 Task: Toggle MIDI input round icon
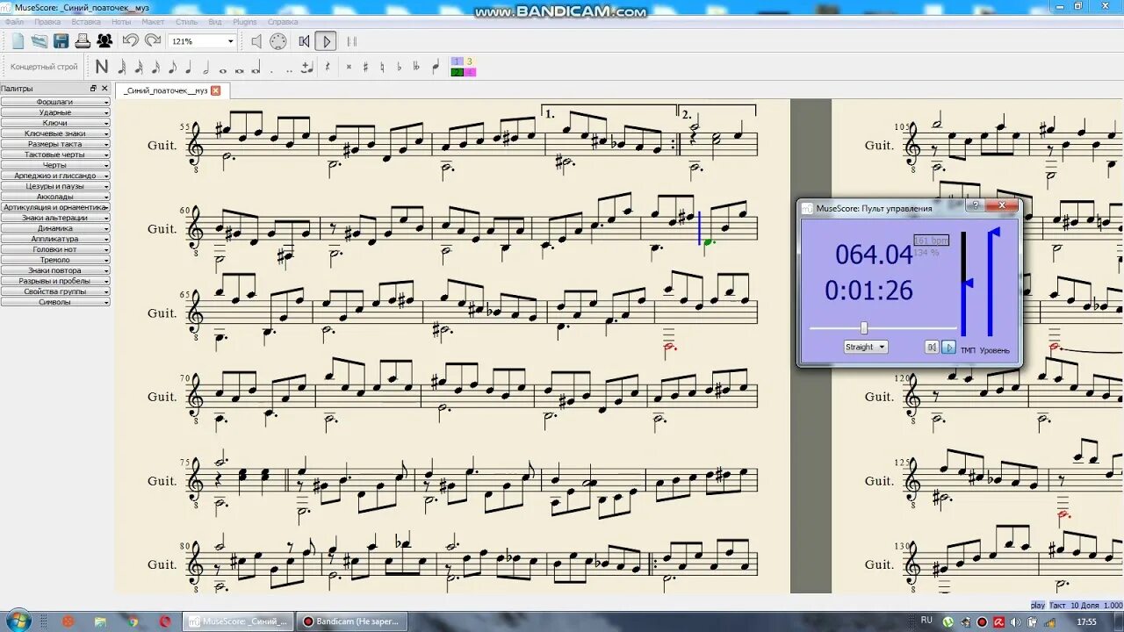(278, 41)
